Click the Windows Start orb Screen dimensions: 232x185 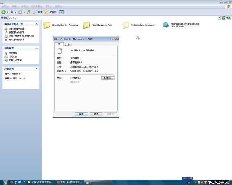(5, 182)
